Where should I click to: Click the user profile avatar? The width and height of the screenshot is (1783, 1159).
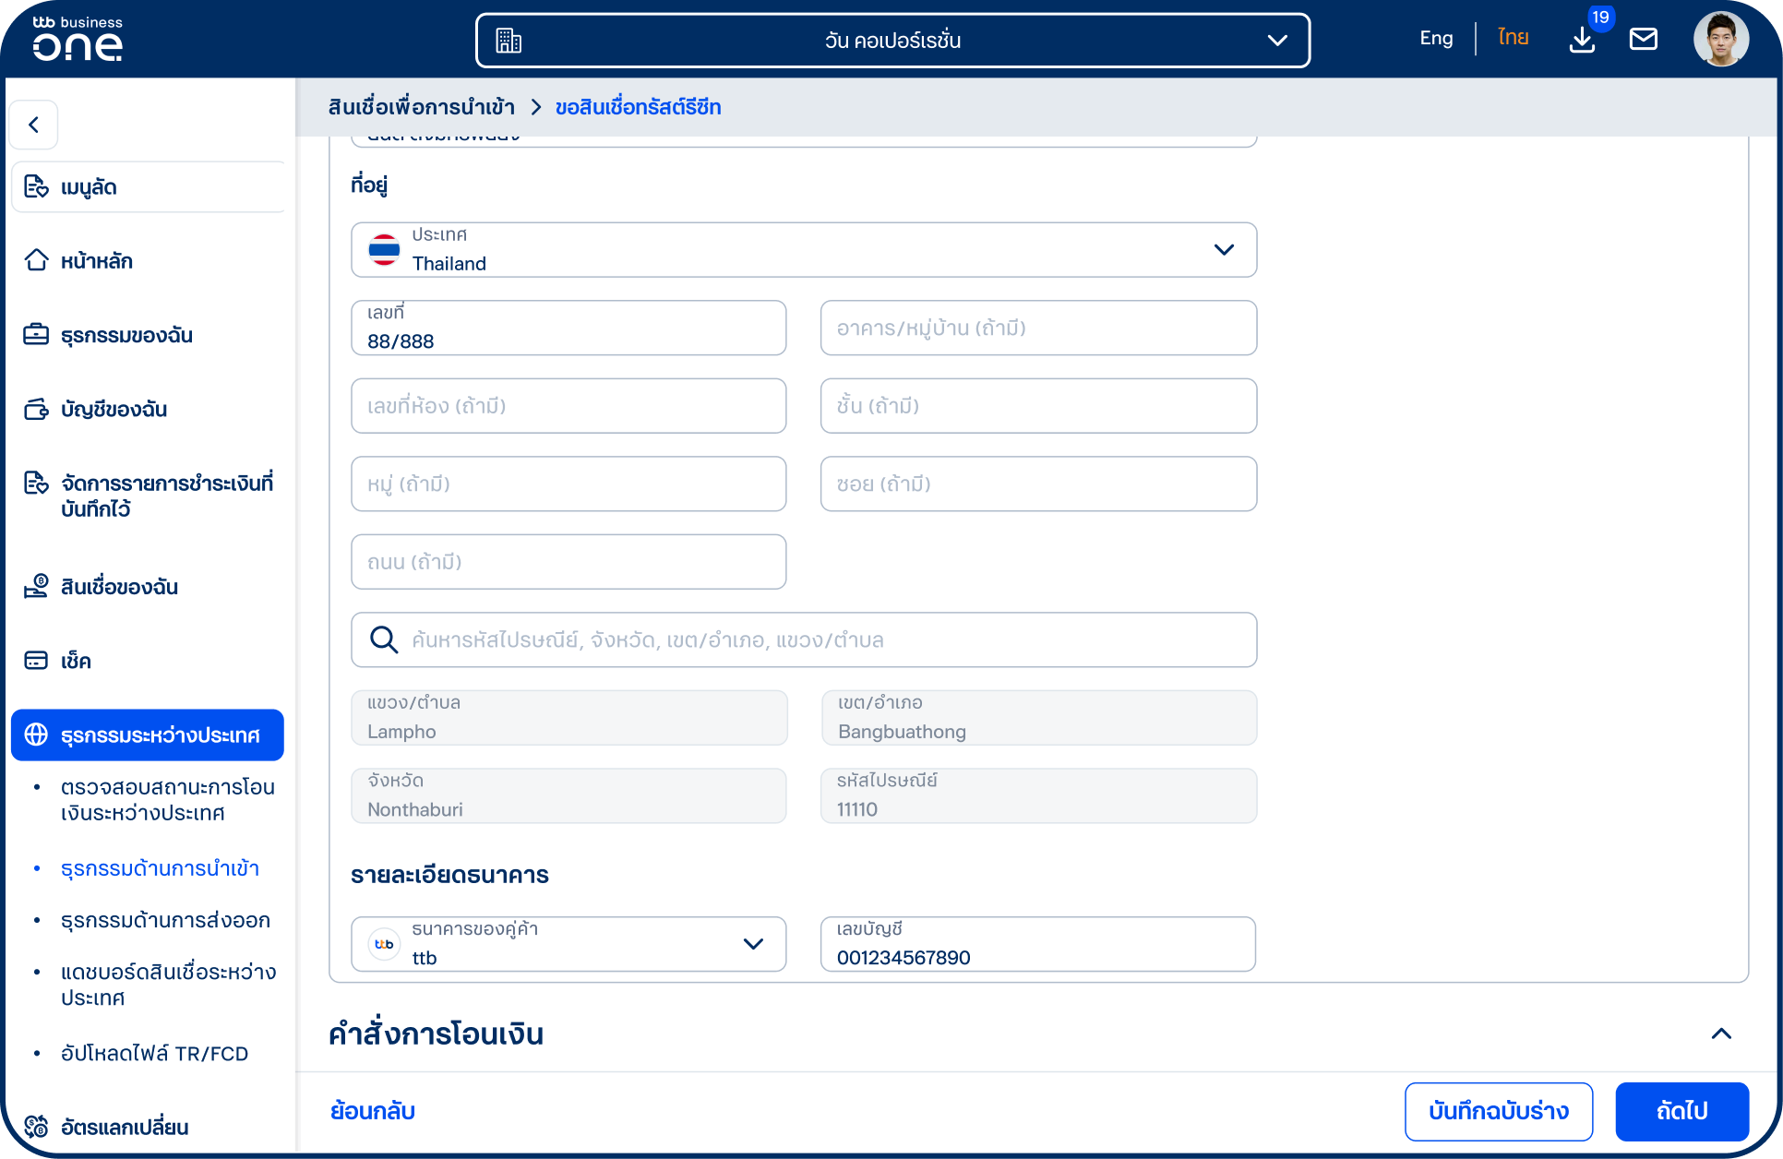pyautogui.click(x=1721, y=39)
